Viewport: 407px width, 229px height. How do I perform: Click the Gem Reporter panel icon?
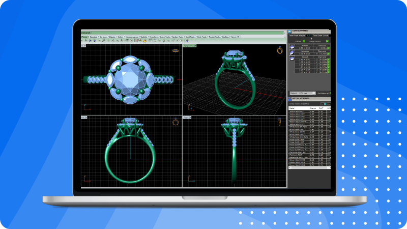[289, 32]
